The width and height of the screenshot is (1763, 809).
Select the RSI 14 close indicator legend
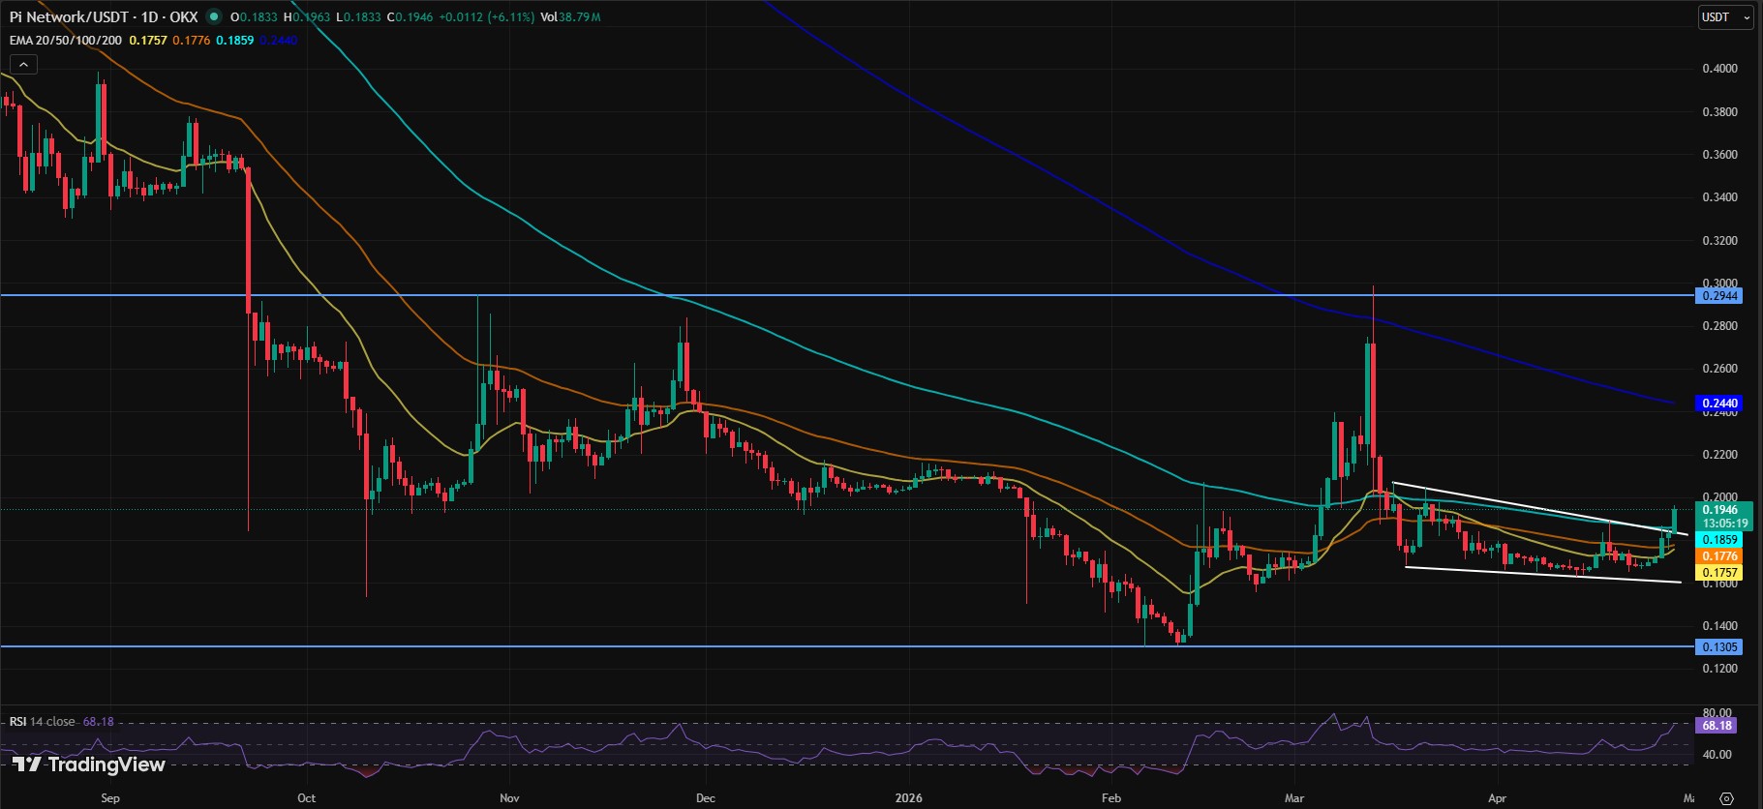43,722
